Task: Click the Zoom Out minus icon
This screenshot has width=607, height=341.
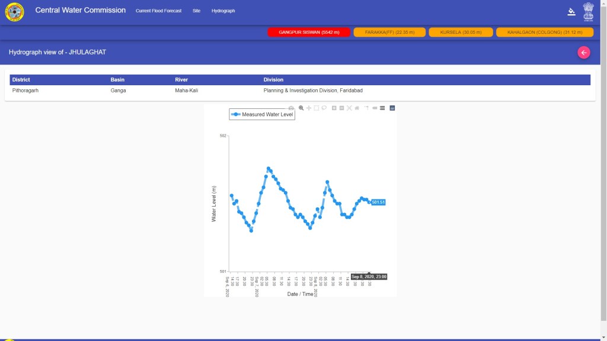Action: click(342, 108)
